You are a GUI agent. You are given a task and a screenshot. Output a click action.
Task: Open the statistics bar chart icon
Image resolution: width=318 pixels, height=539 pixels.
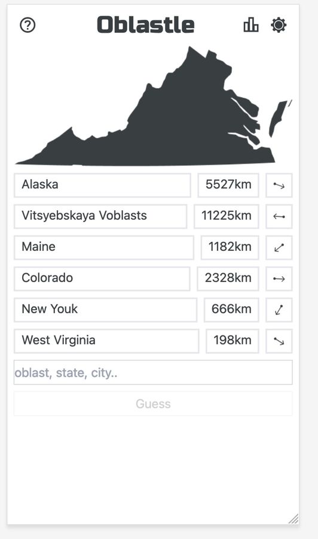(251, 25)
